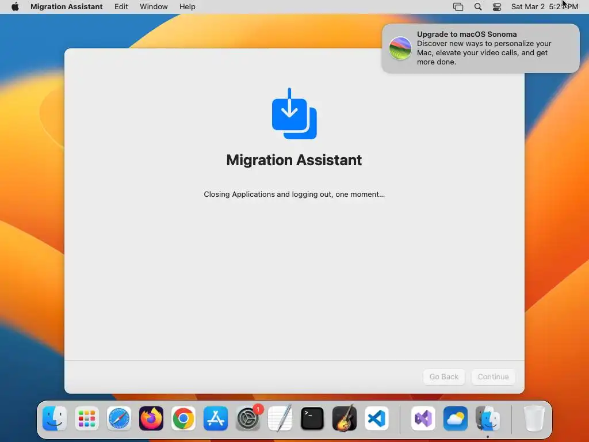589x442 pixels.
Task: Launch Visual Studio Code from the Dock
Action: pyautogui.click(x=376, y=418)
